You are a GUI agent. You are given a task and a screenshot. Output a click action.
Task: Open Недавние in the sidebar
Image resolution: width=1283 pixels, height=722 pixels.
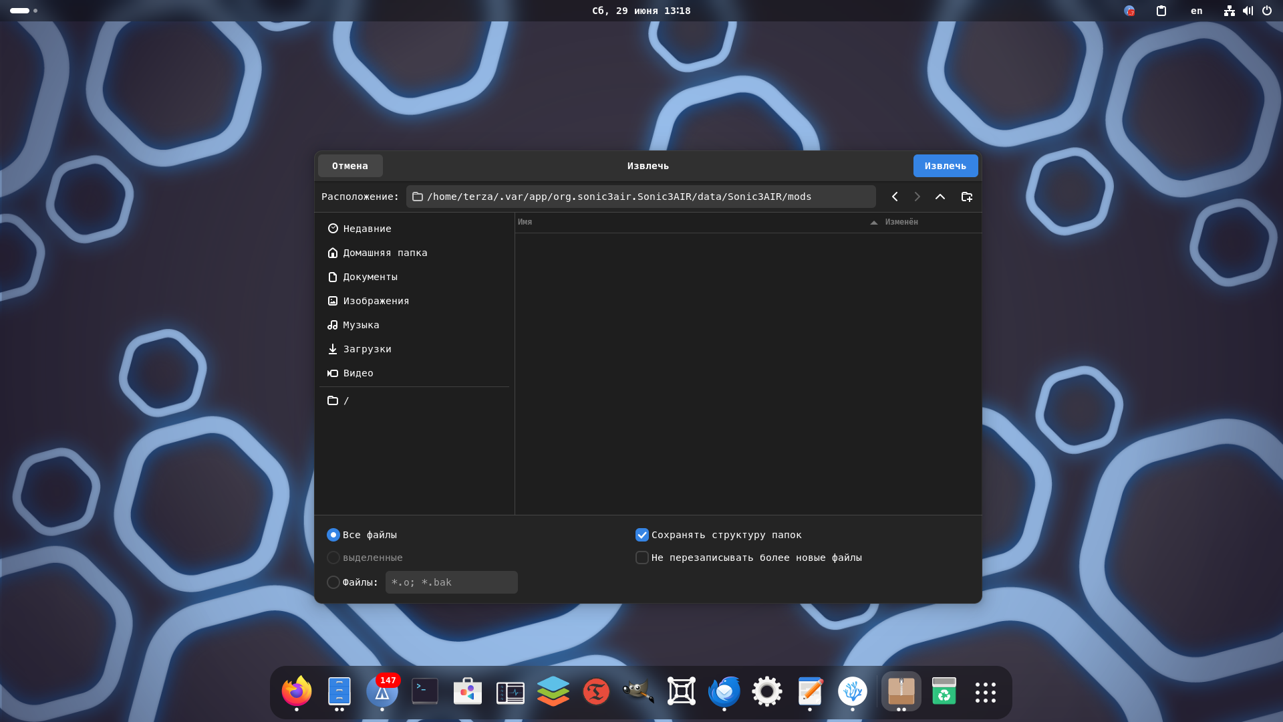pyautogui.click(x=414, y=229)
